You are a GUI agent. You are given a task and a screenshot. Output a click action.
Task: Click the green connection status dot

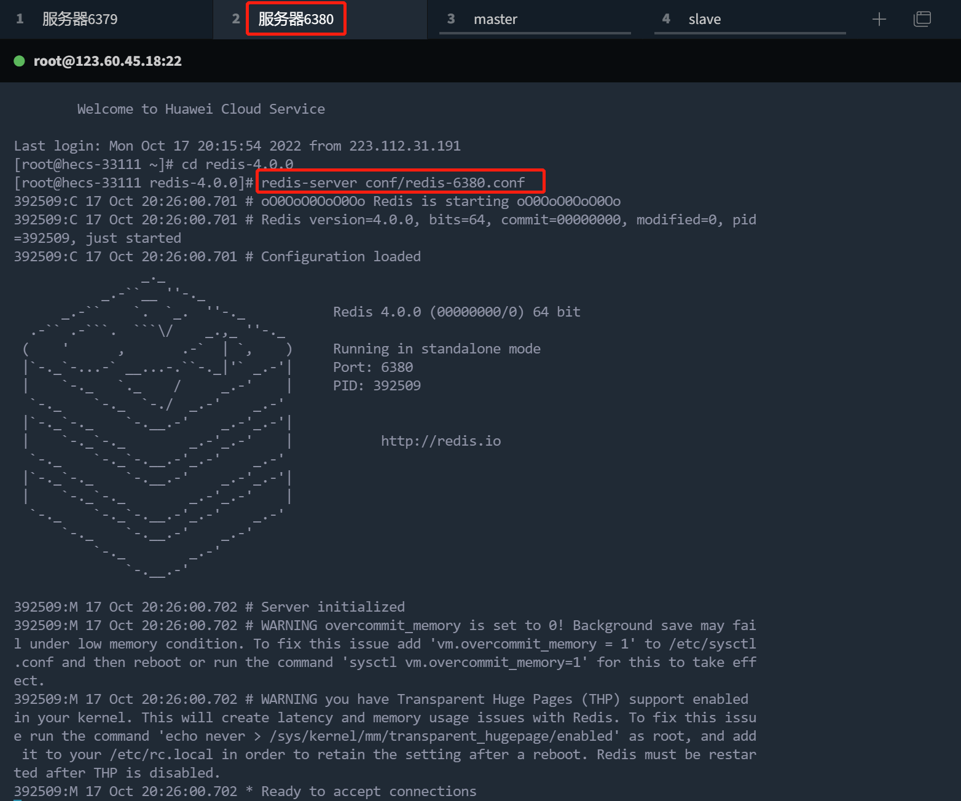(19, 61)
